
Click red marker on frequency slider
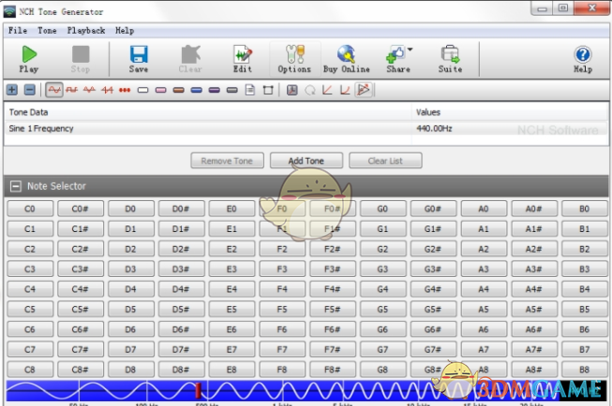pyautogui.click(x=198, y=390)
